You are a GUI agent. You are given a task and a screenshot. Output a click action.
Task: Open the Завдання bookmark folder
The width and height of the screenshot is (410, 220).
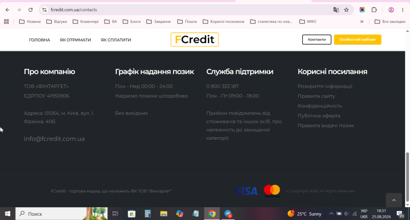click(x=159, y=21)
